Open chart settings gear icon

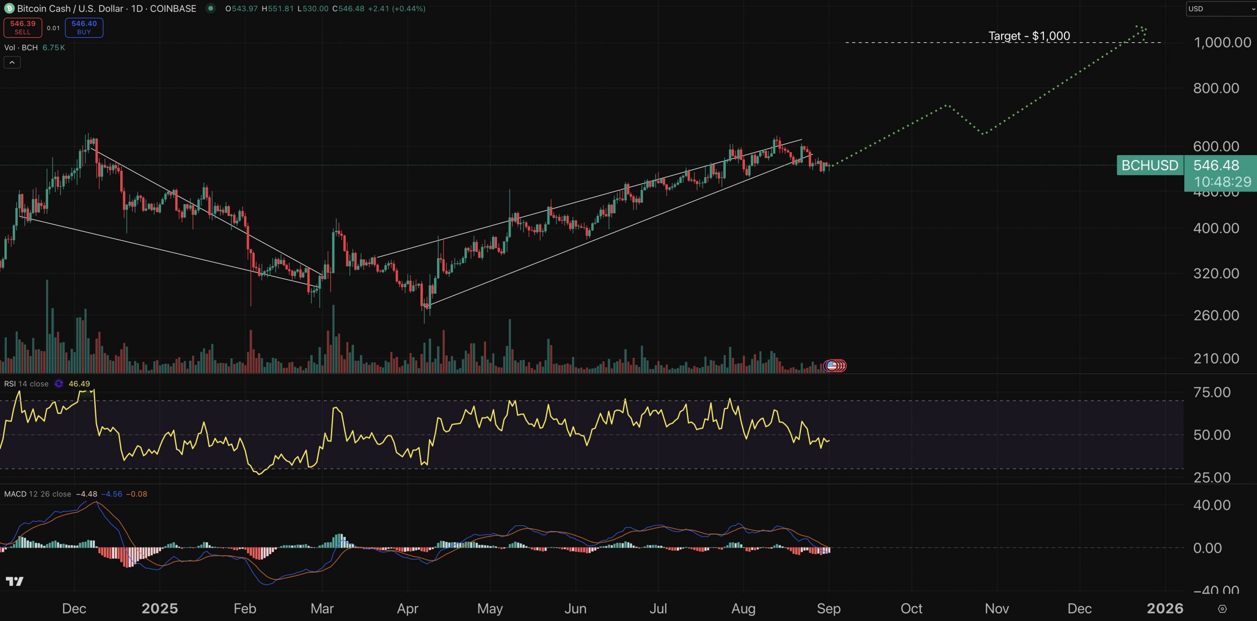pyautogui.click(x=1222, y=609)
